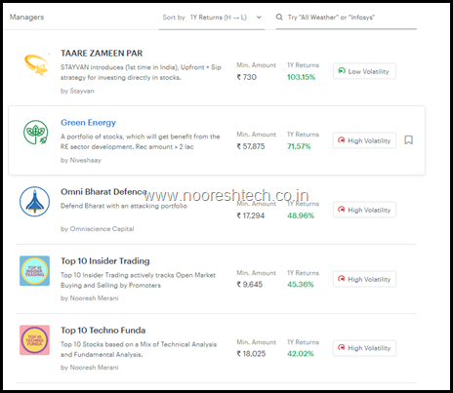The height and width of the screenshot is (393, 453).
Task: Focus the search field "Try All Weather or Infosys"
Action: (x=347, y=18)
